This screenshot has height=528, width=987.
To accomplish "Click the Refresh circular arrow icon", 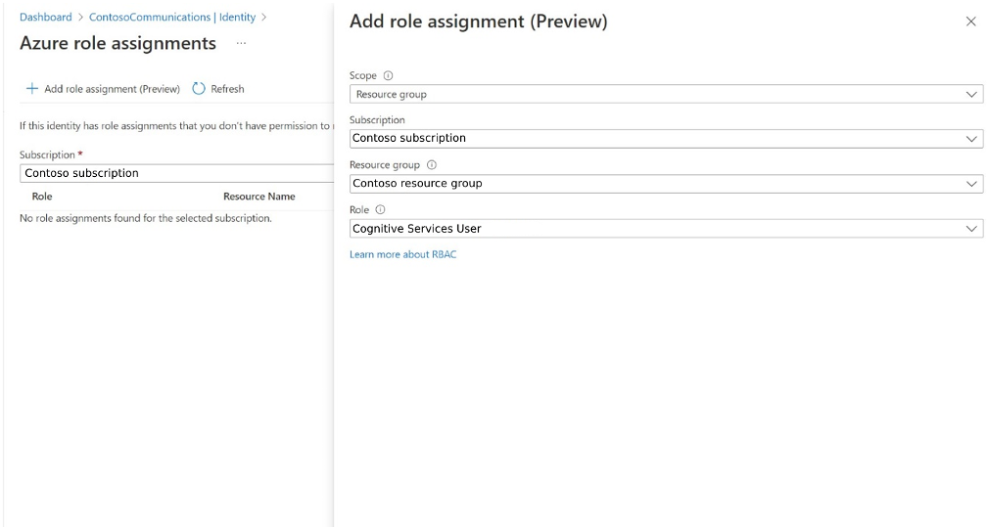I will click(199, 89).
